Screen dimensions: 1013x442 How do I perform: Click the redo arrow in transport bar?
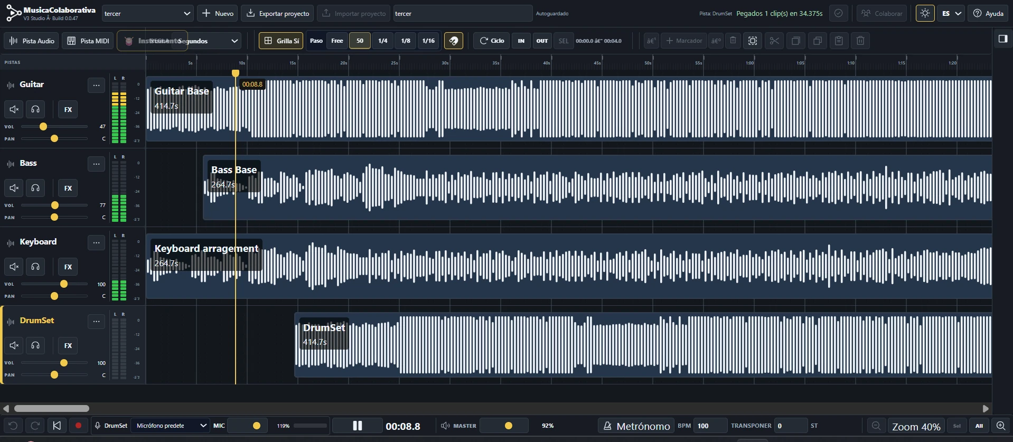[35, 426]
